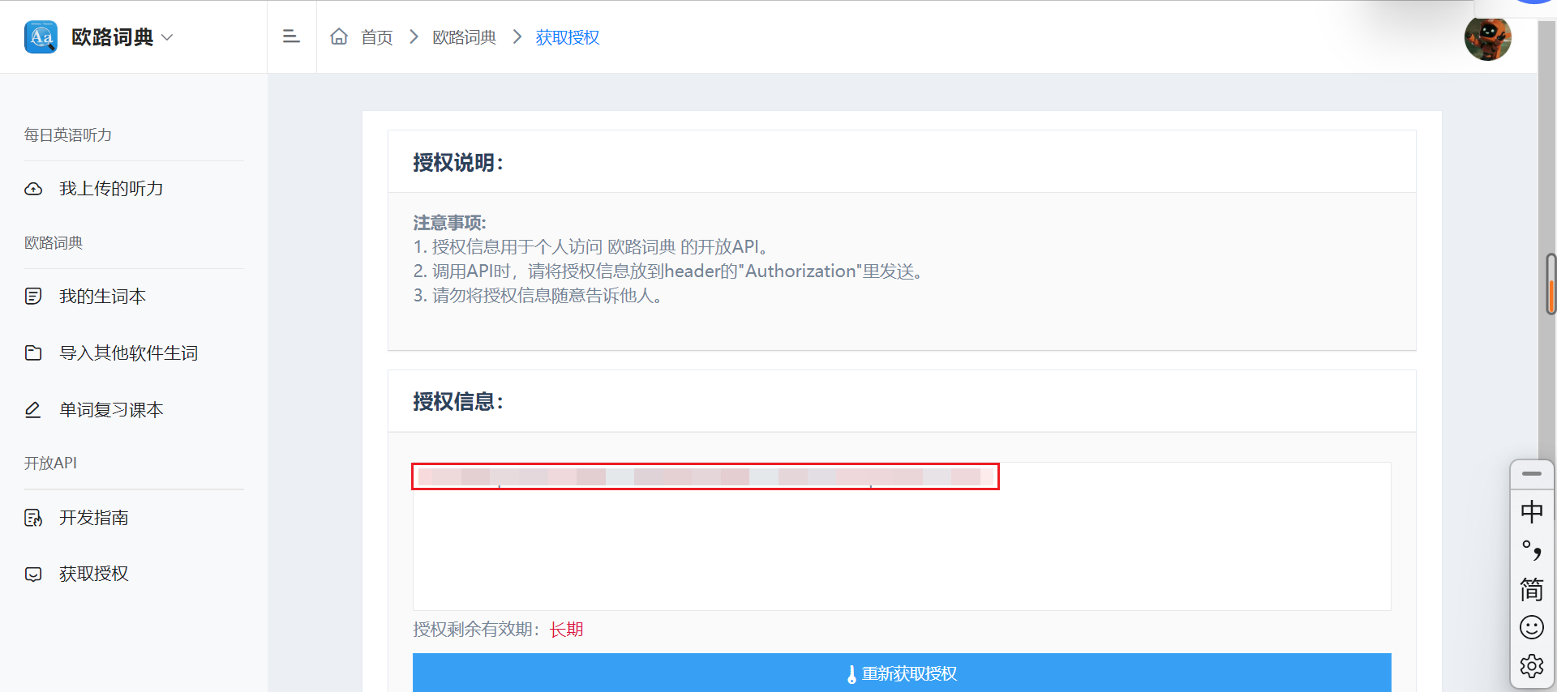
Task: Open 我上传的听力 in sidebar
Action: (111, 189)
